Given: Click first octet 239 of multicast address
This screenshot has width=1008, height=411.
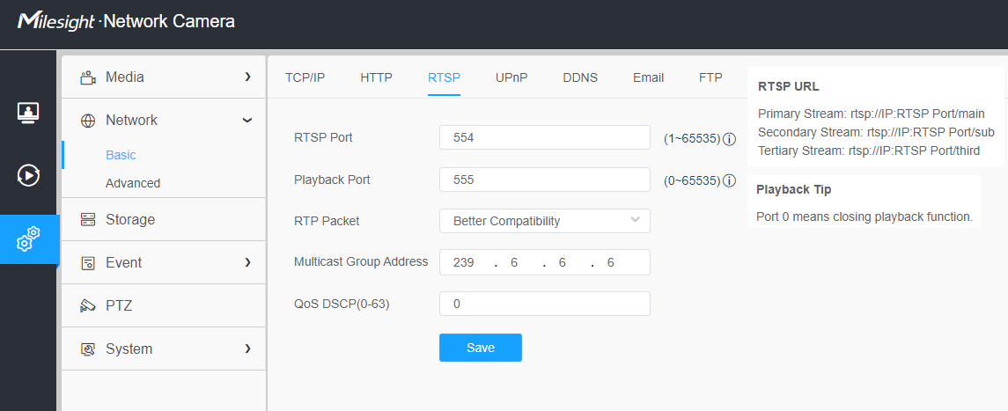Looking at the screenshot, I should point(463,262).
